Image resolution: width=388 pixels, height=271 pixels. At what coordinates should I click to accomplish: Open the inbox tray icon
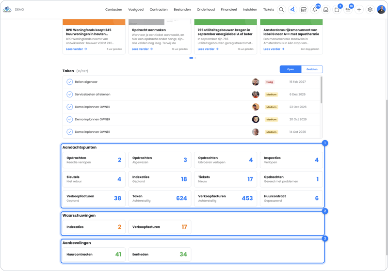point(326,10)
